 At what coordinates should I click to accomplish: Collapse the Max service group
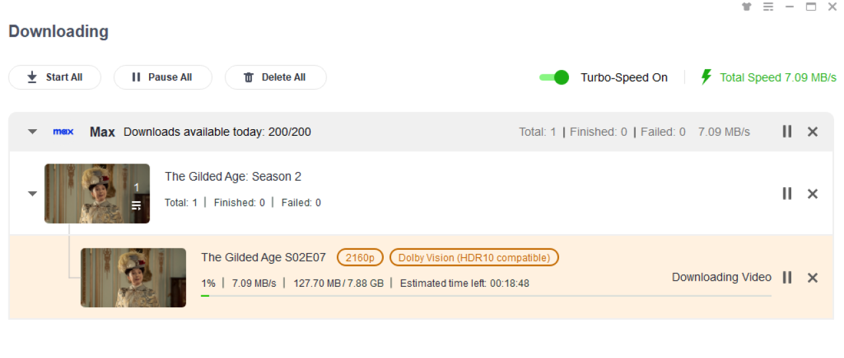32,132
